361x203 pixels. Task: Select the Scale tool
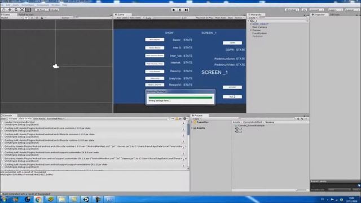click(22, 10)
